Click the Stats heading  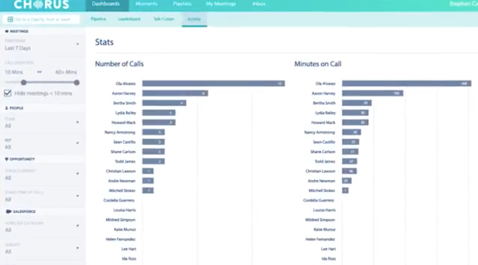point(104,42)
